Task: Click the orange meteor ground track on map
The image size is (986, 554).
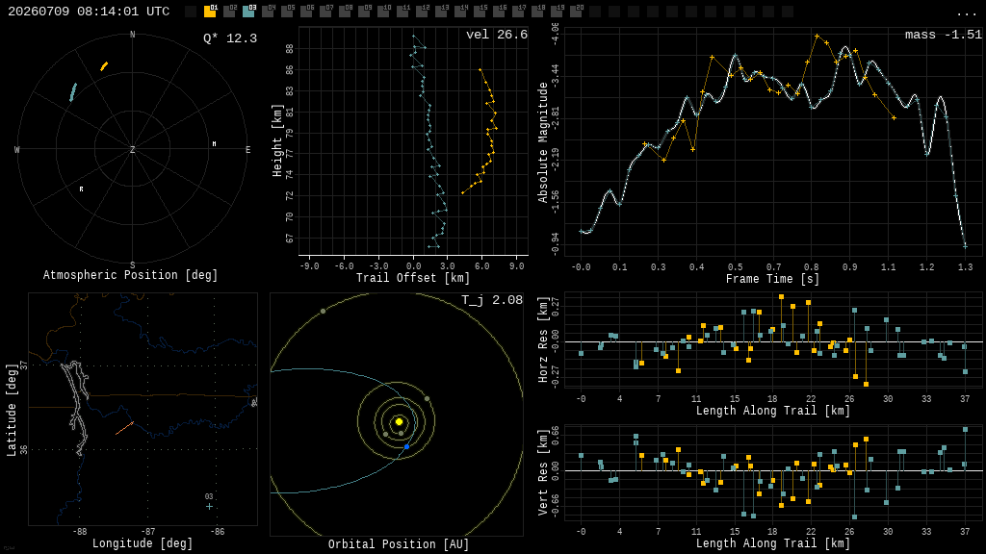Action: click(124, 428)
